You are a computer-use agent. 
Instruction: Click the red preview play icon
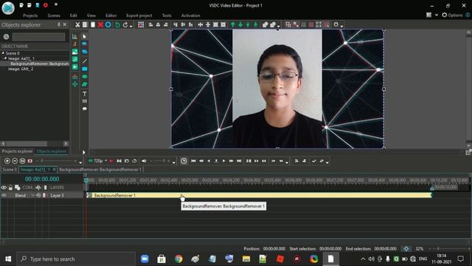(111, 161)
